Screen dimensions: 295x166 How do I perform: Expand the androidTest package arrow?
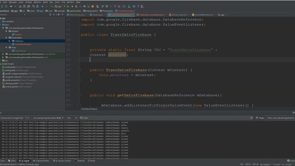coord(3,54)
